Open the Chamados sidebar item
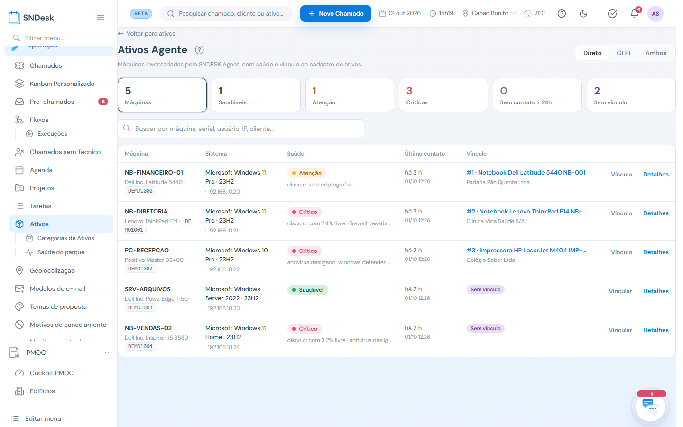This screenshot has height=427, width=683. (61, 65)
